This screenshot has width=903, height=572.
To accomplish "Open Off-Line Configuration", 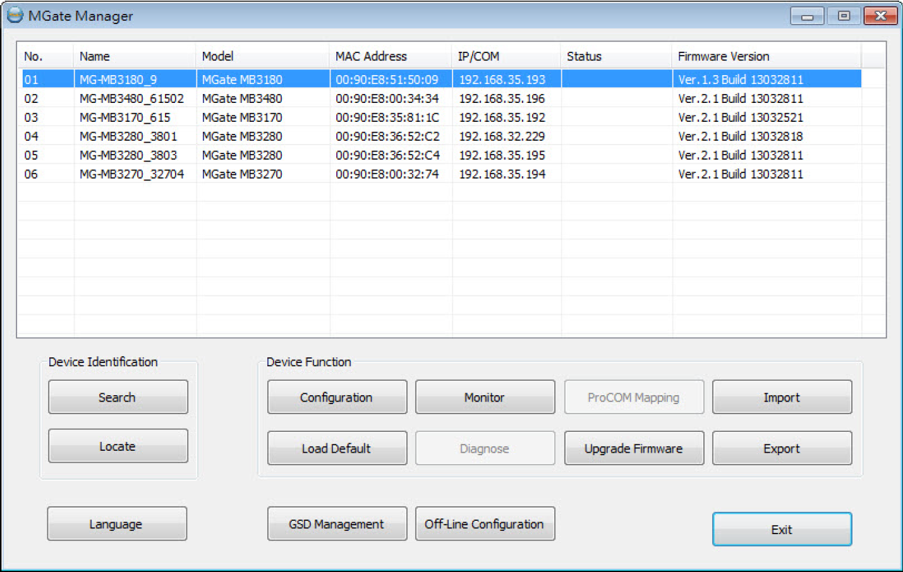I will (485, 524).
